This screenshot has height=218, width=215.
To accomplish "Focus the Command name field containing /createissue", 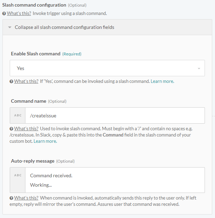I will coord(115,115).
